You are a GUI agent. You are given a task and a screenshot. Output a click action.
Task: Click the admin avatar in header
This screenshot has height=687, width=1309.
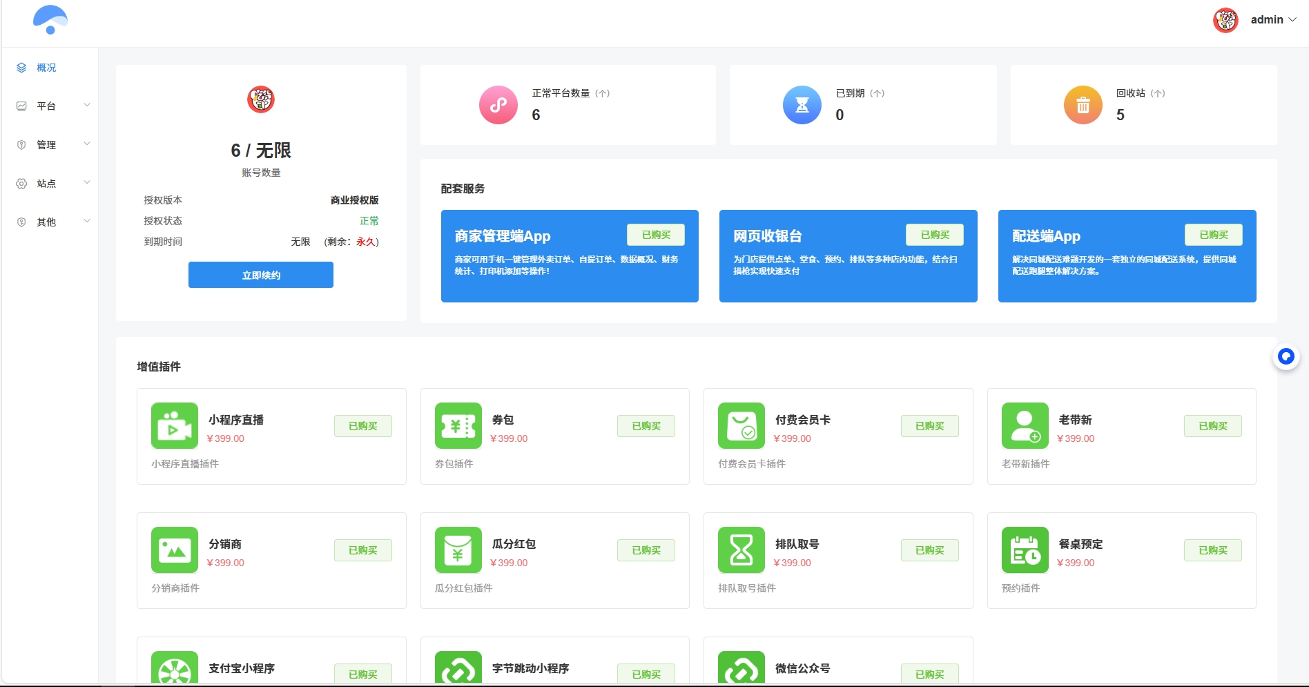click(1225, 20)
